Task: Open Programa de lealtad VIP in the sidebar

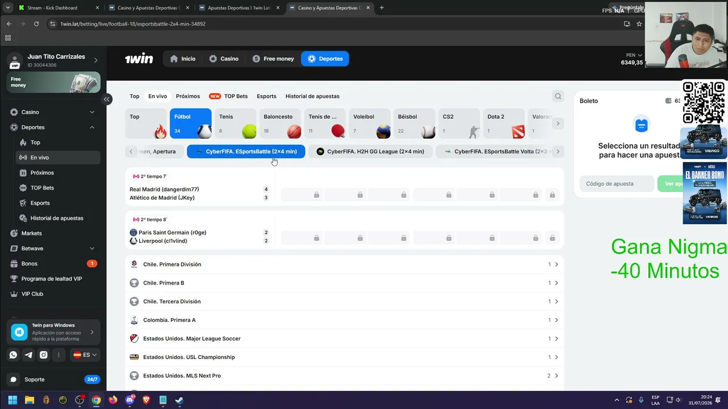Action: pos(53,279)
